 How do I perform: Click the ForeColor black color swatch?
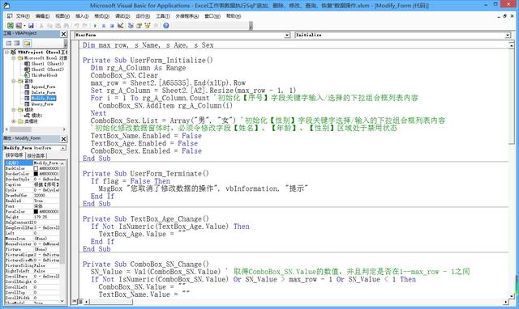(x=36, y=212)
